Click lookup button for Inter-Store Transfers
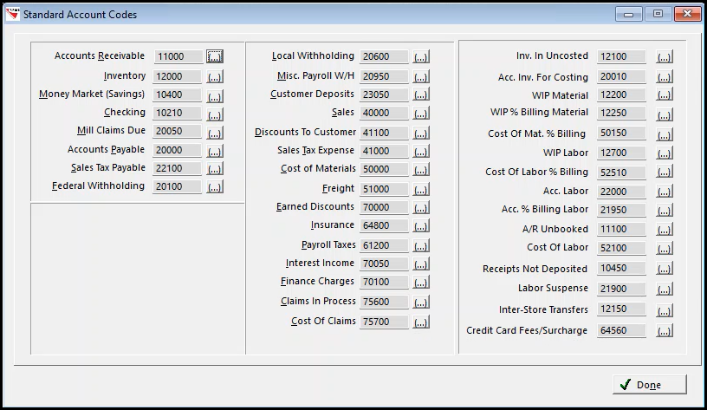The image size is (707, 410). 665,310
